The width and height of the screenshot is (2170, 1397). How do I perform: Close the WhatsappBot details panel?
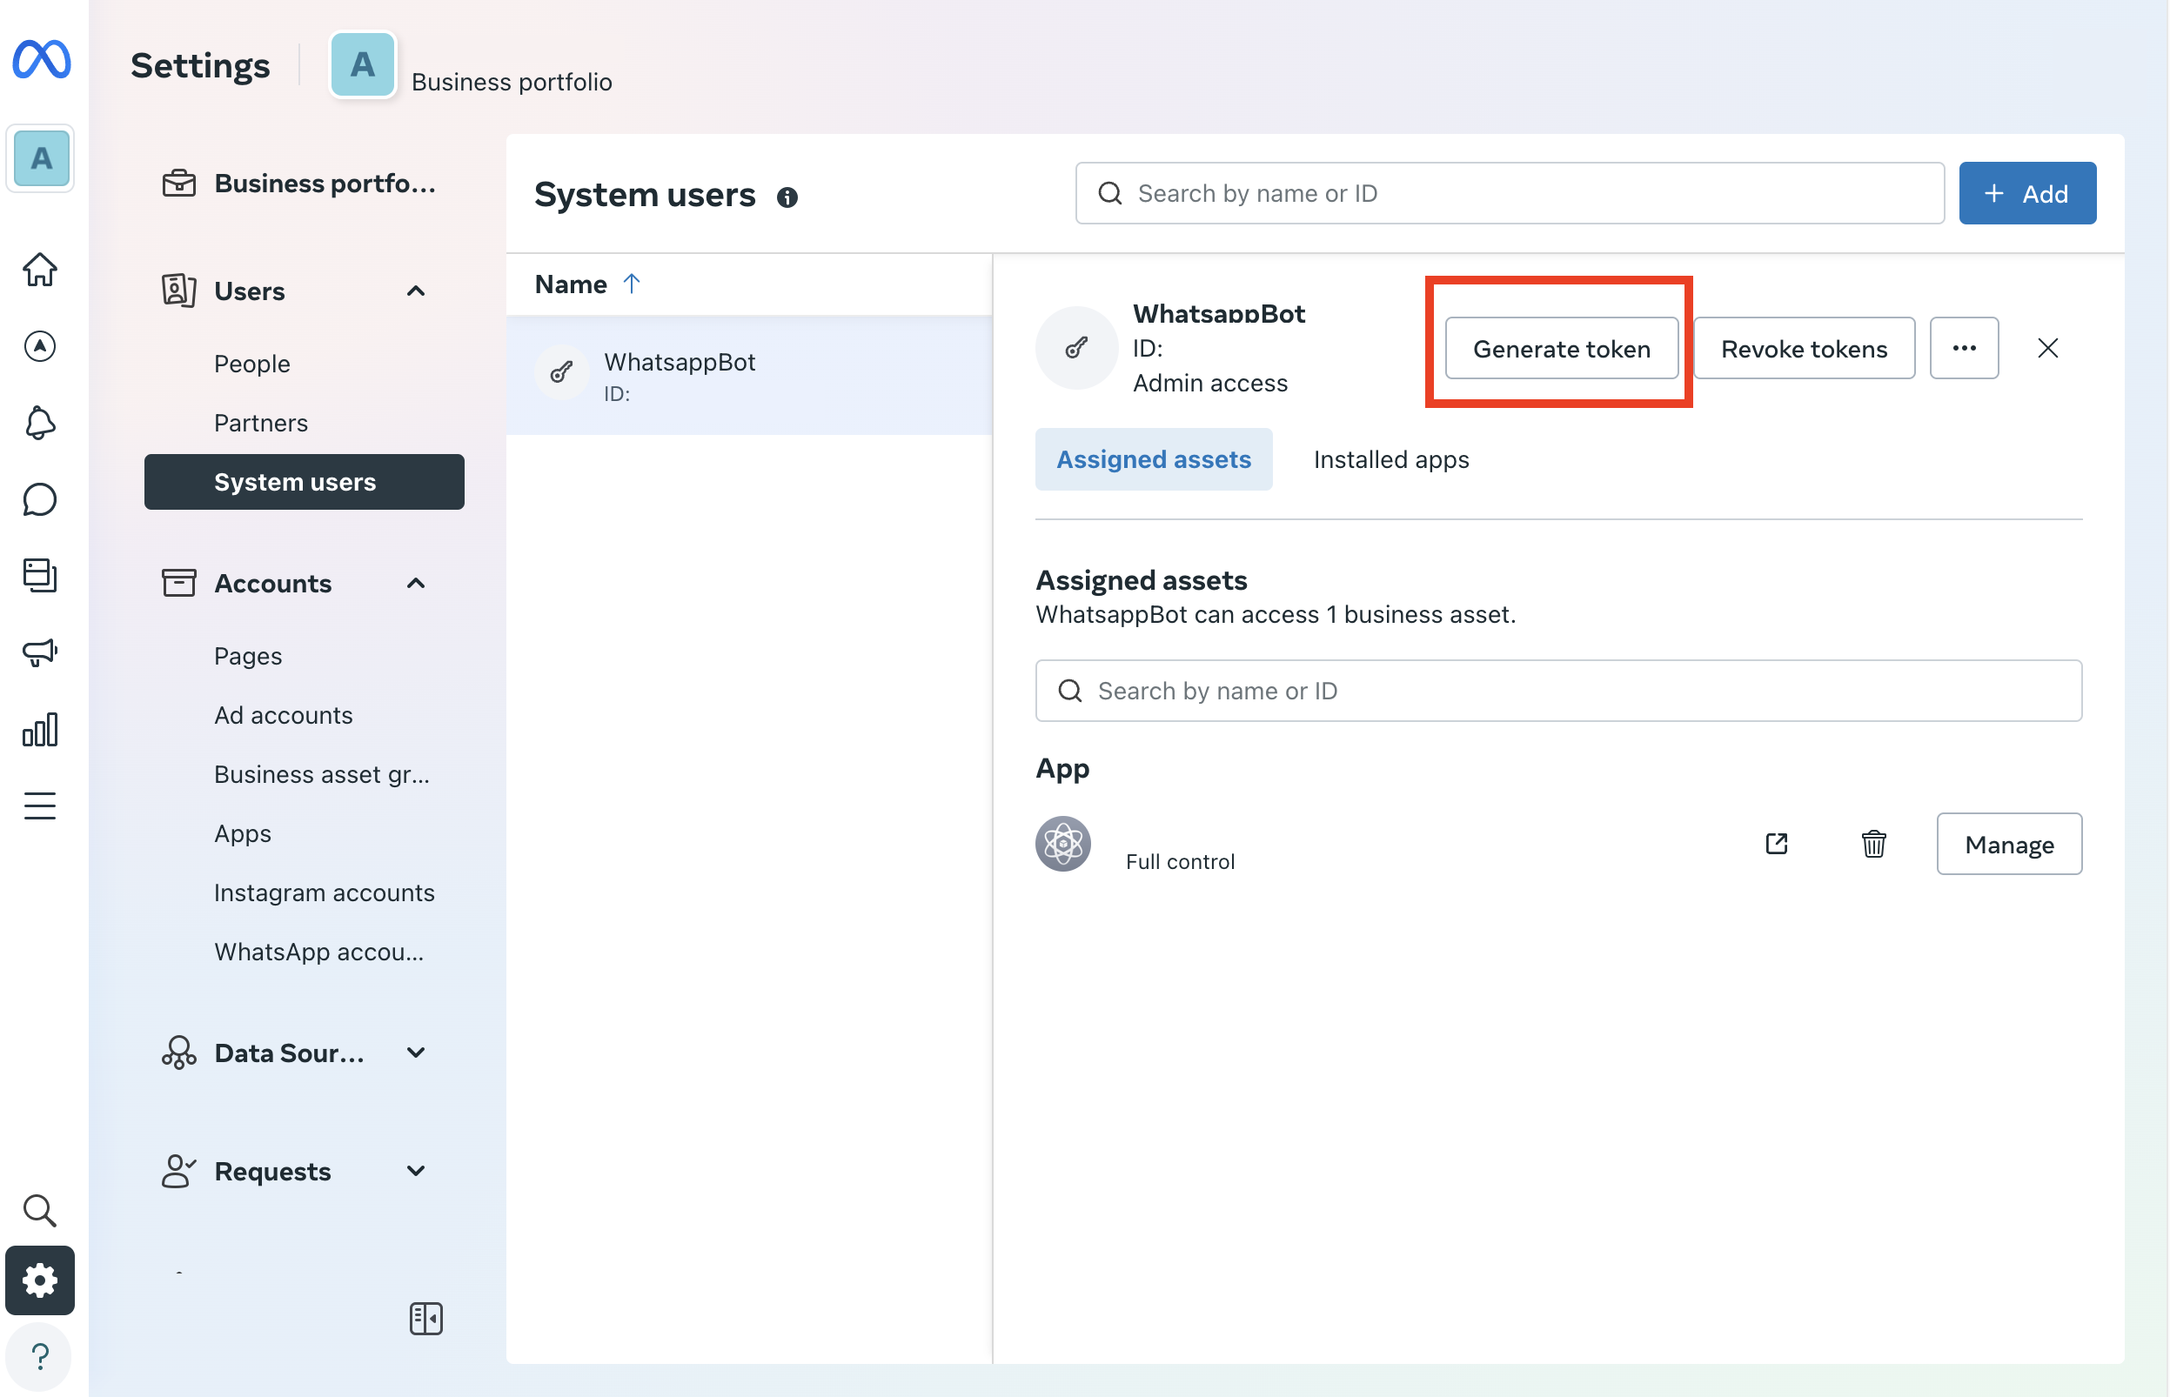coord(2047,347)
